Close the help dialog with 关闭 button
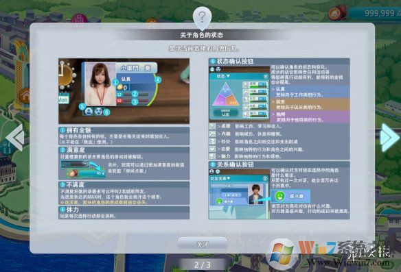The image size is (401, 272). 202,244
